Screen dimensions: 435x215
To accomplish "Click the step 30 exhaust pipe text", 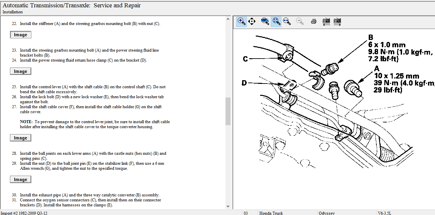I will pos(90,195).
